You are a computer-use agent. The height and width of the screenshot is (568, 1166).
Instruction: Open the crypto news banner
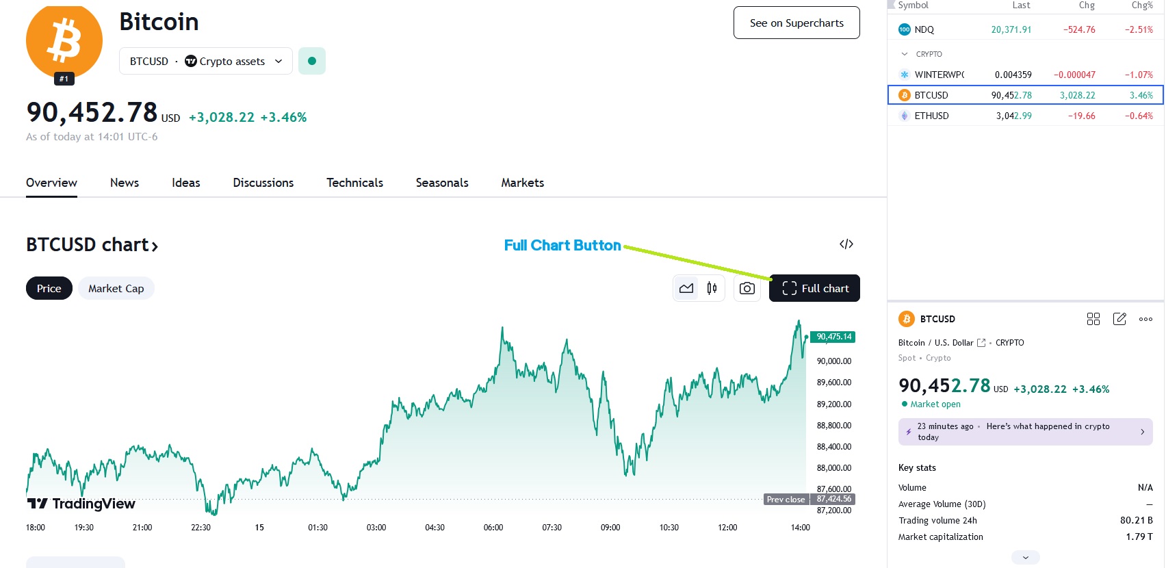coord(1025,432)
